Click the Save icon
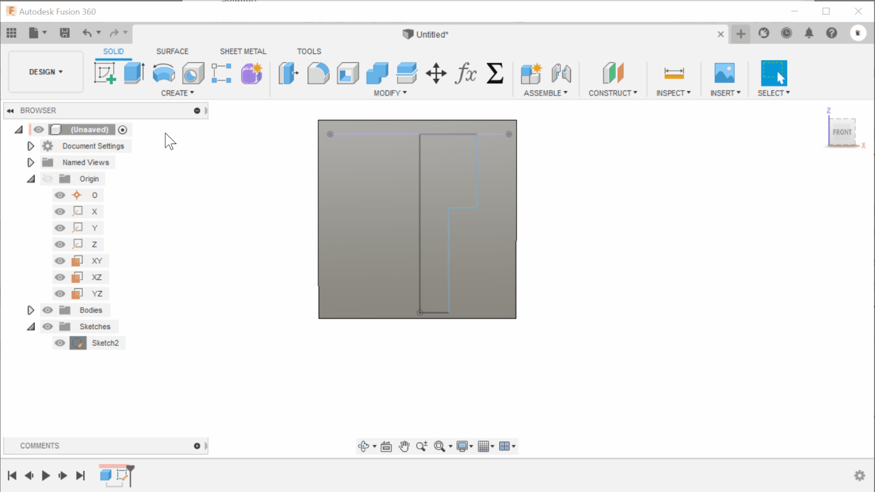 [x=65, y=33]
